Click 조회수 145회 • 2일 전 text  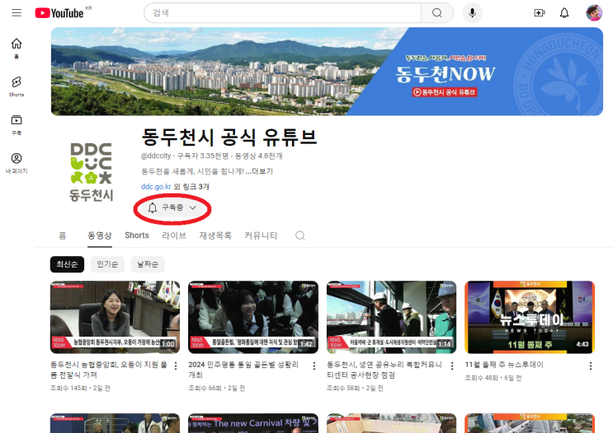coord(80,389)
